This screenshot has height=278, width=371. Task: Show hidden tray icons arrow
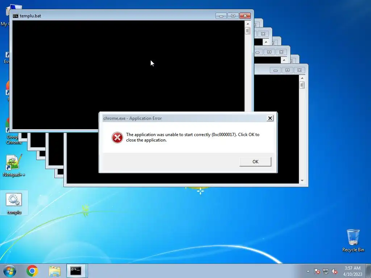(x=308, y=271)
